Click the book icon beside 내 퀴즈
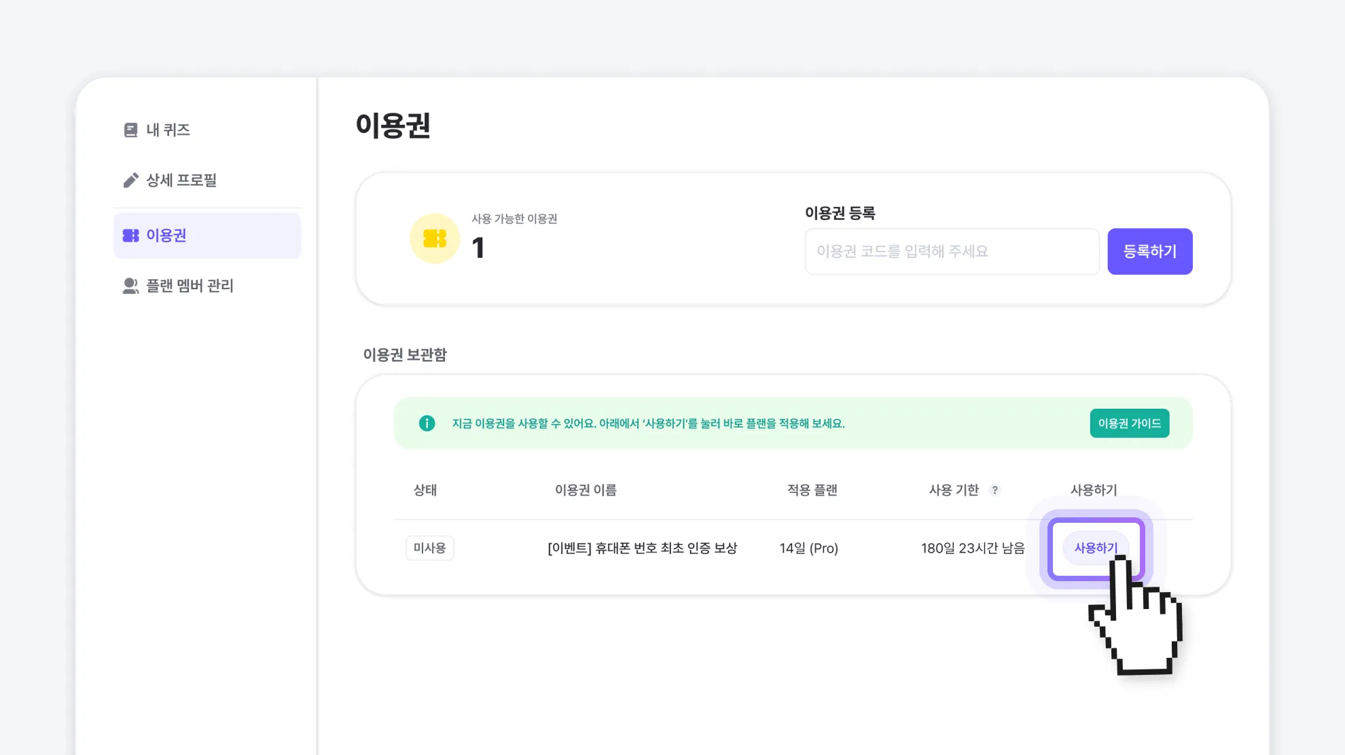The width and height of the screenshot is (1345, 755). 130,130
